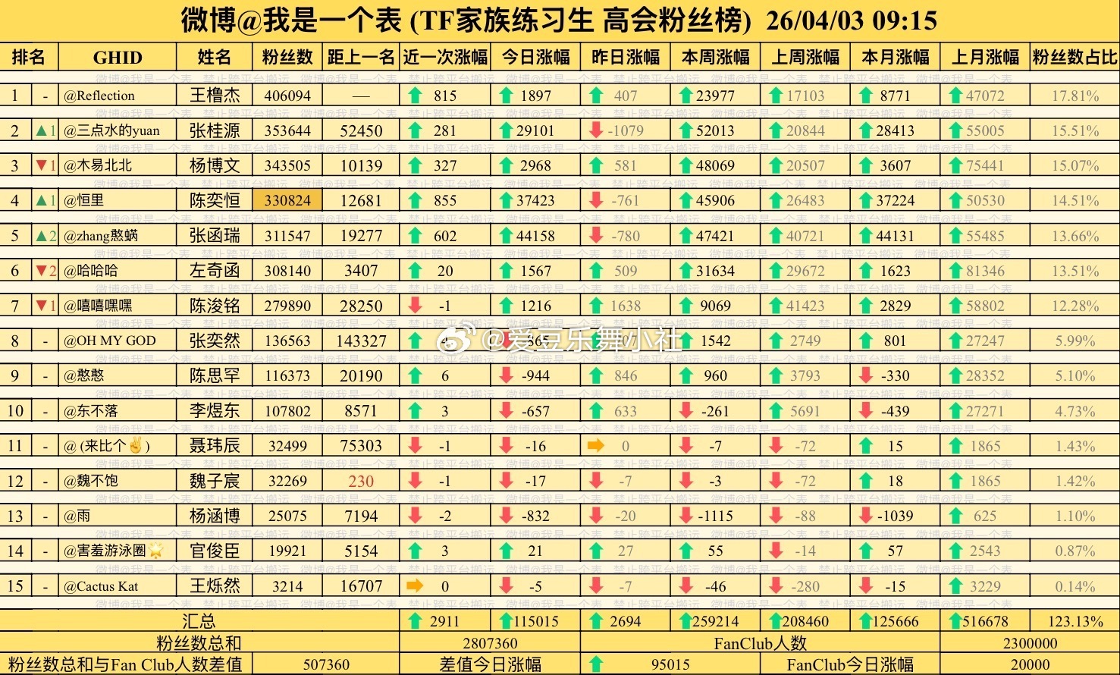
Task: Click the green arrow left of 95015
Action: (x=596, y=664)
